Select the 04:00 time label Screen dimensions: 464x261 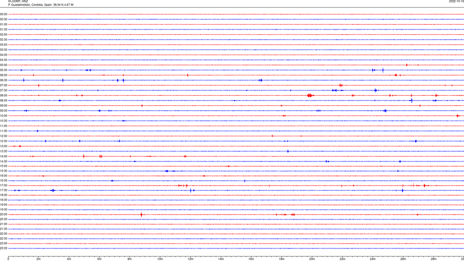[3, 55]
